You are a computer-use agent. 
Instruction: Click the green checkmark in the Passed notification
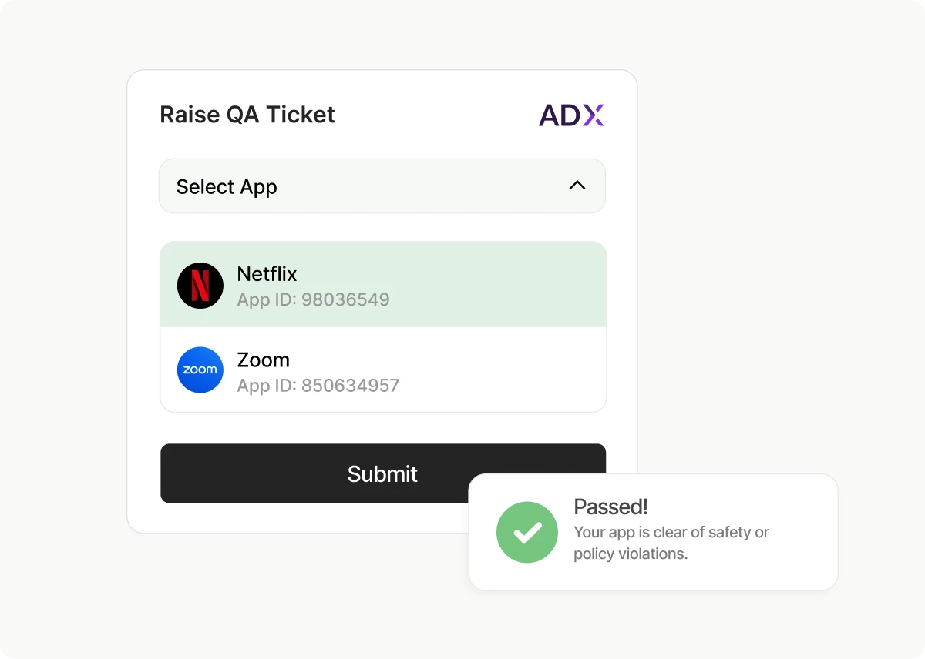pyautogui.click(x=526, y=532)
